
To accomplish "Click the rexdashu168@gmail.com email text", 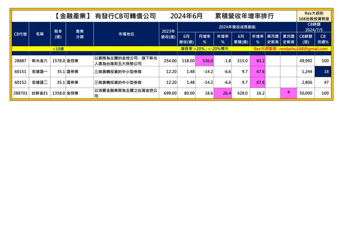I will click(x=303, y=49).
